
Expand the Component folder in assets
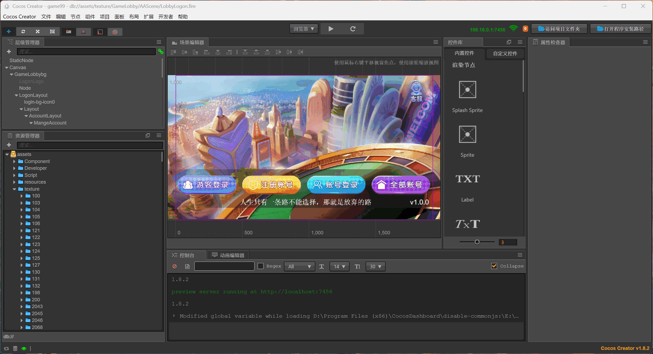point(14,161)
